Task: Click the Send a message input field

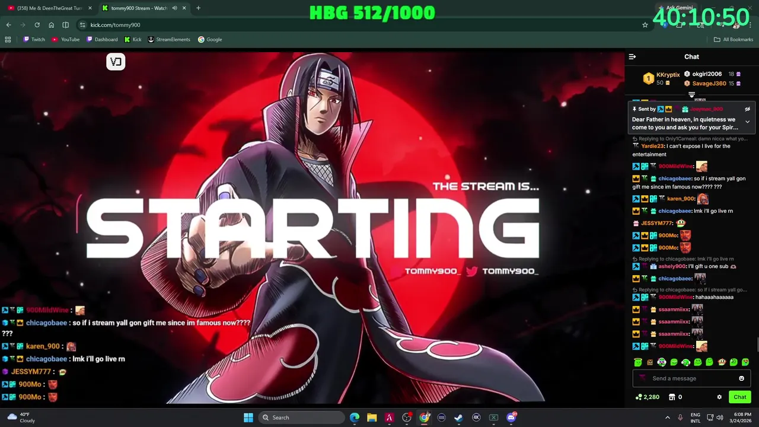Action: click(691, 378)
